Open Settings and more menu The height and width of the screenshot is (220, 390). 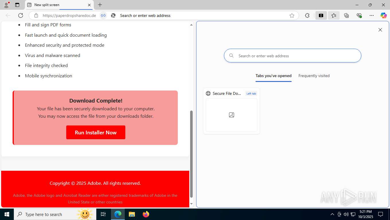pyautogui.click(x=372, y=15)
